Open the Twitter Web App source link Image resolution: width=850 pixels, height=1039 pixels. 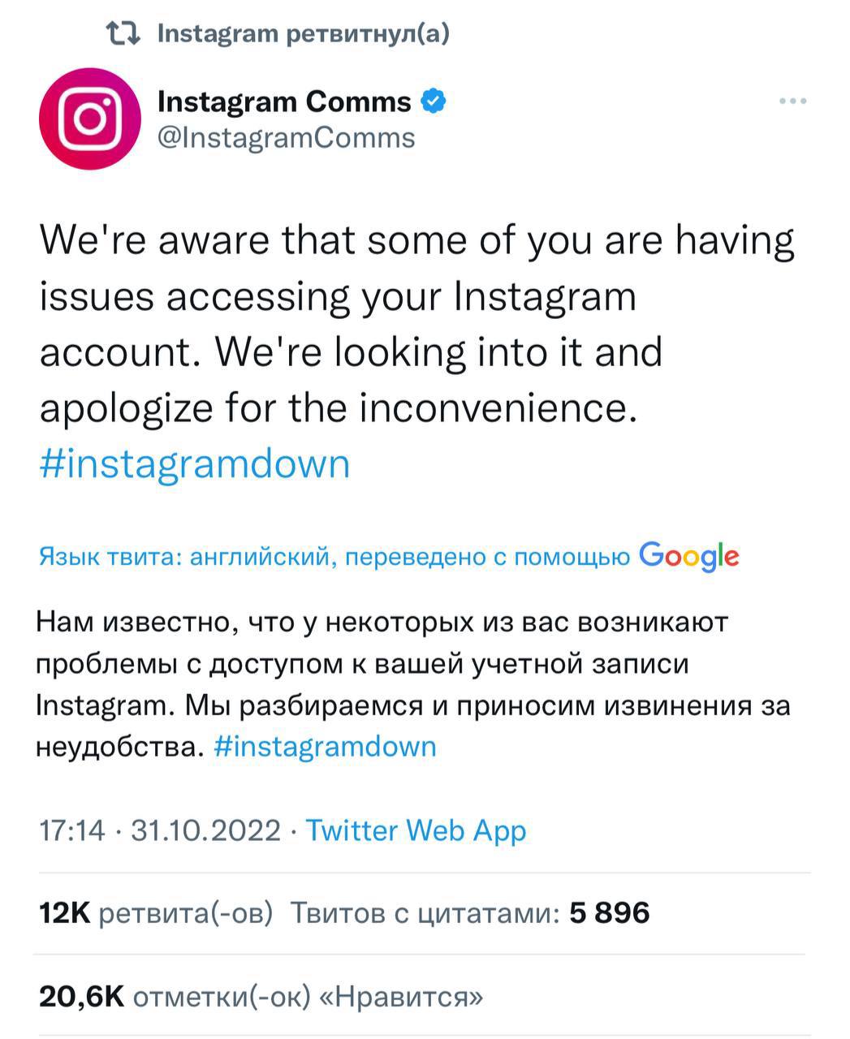coord(416,830)
